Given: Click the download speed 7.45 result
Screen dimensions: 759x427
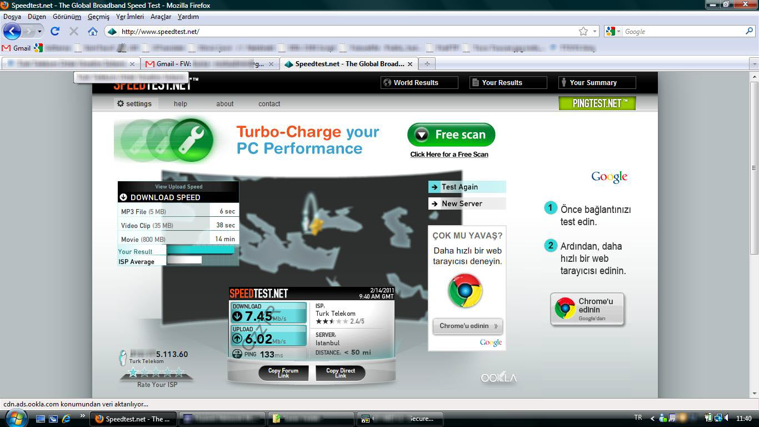Looking at the screenshot, I should click(x=268, y=313).
